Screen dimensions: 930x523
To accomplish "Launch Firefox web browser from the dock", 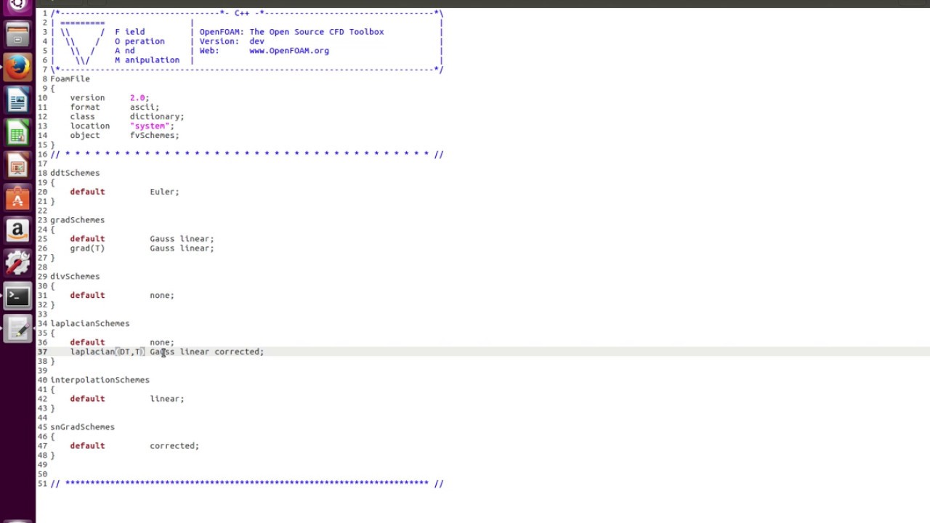I will (17, 68).
